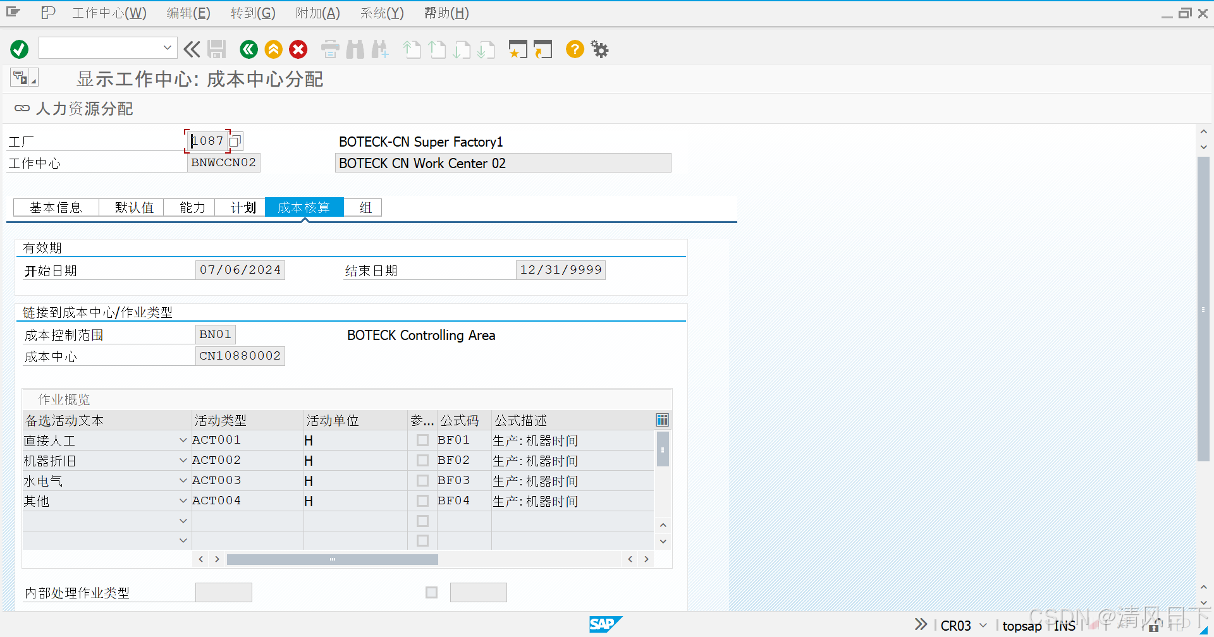
Task: Click the activity table vertical scrollbar thumb
Action: click(663, 449)
